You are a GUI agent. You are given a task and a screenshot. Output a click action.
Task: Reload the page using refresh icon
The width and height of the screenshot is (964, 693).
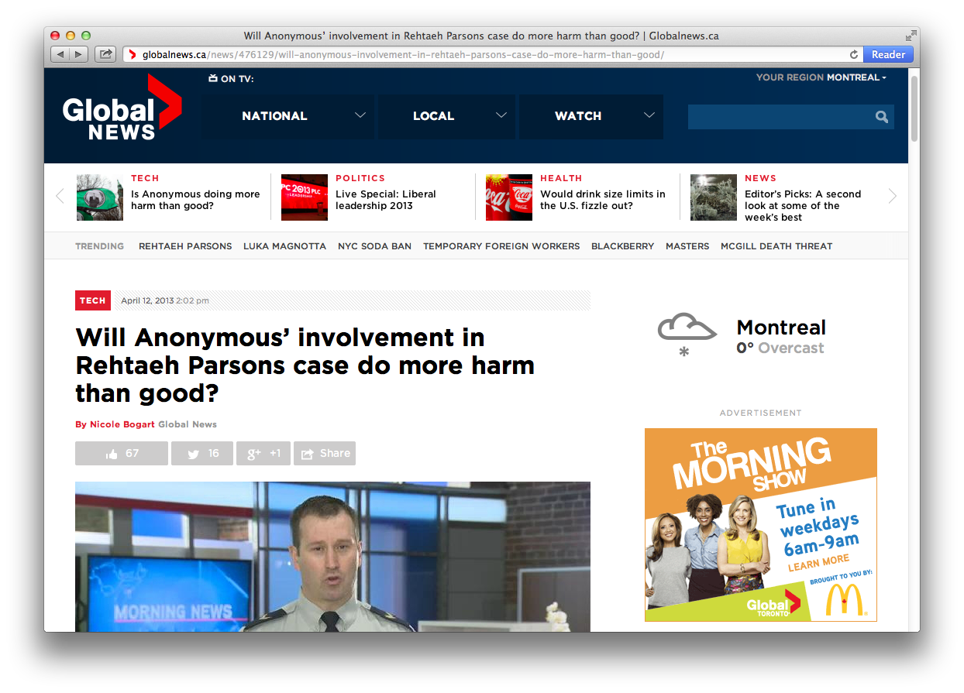click(854, 55)
